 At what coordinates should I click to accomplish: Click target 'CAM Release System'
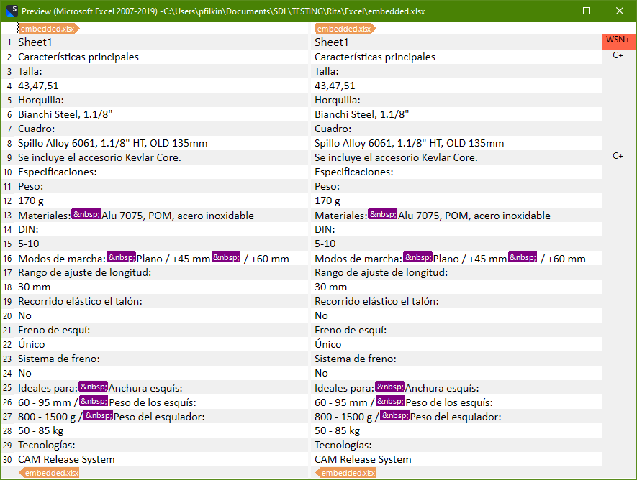(x=363, y=459)
